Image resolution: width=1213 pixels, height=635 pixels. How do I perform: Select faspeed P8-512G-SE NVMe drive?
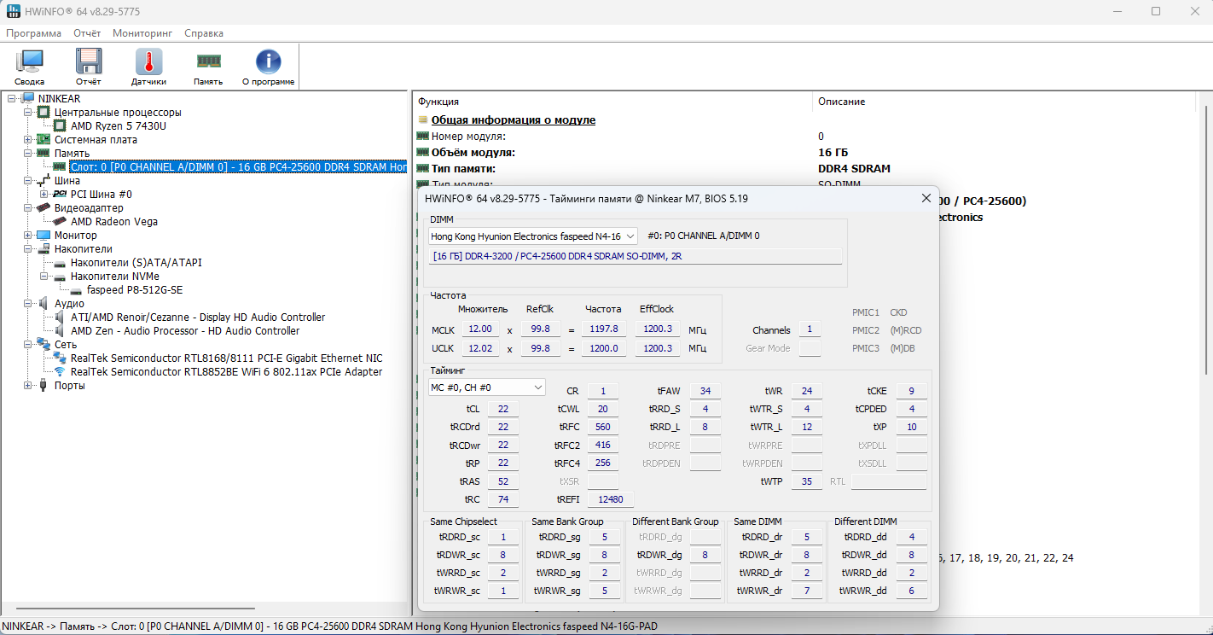click(x=134, y=290)
